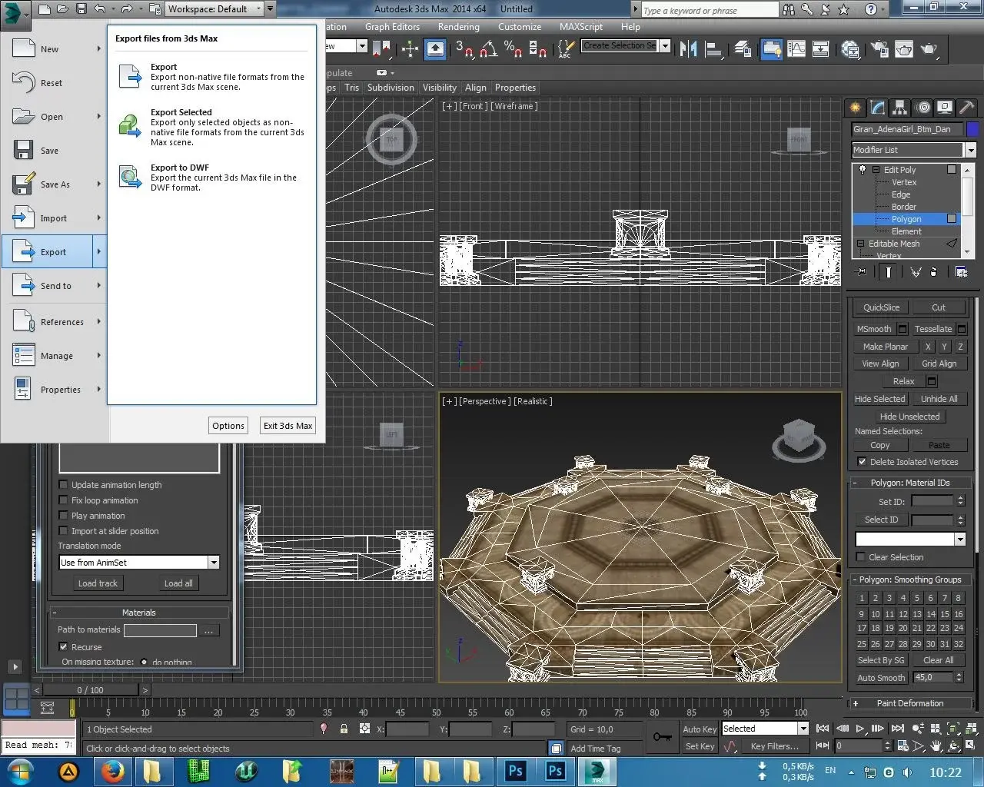Click the Options button
984x787 pixels.
pos(228,426)
